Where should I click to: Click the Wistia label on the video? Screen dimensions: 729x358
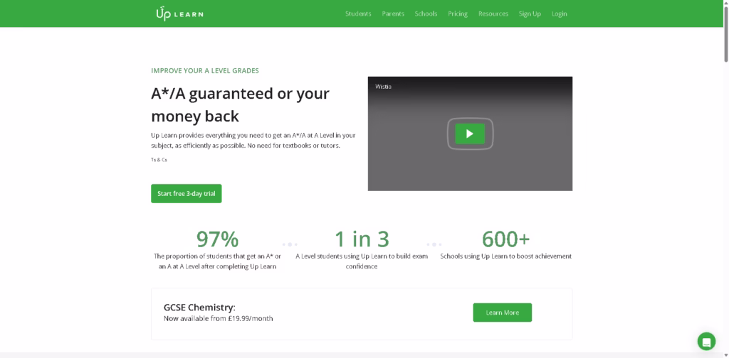[384, 87]
